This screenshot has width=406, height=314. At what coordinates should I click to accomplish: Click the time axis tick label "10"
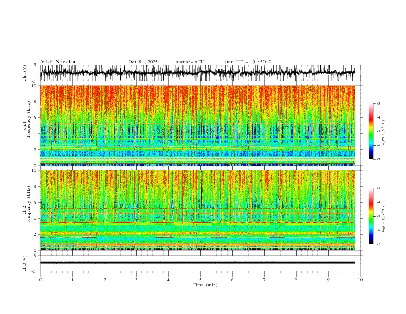pyautogui.click(x=360, y=280)
